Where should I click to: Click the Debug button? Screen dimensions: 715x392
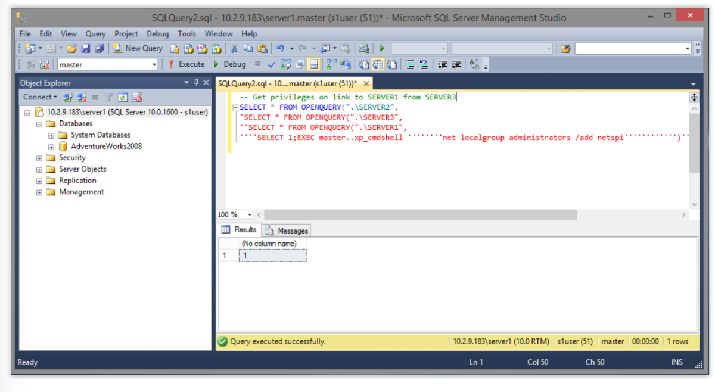pos(229,64)
